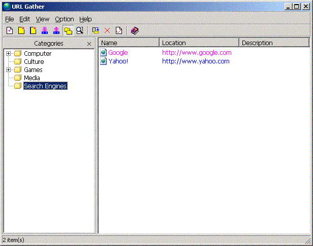Select the Media category folder
Viewport: 313px width, 246px height.
pos(32,78)
